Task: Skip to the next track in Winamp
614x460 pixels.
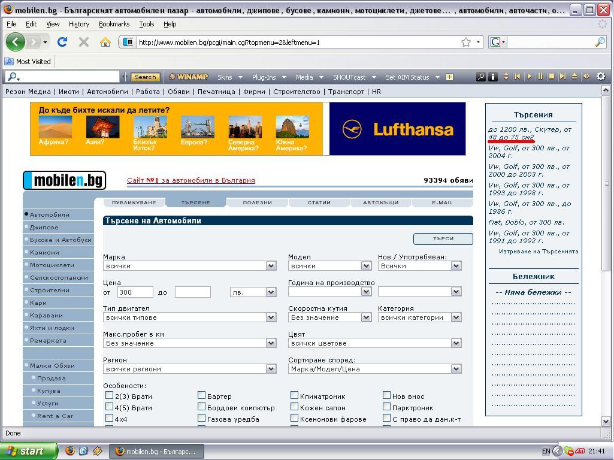Action: [562, 77]
